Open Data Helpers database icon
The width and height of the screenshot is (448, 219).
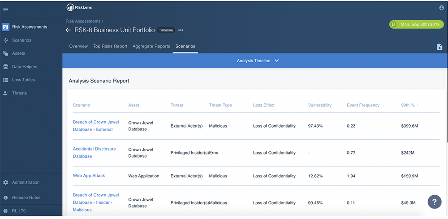[x=6, y=67]
